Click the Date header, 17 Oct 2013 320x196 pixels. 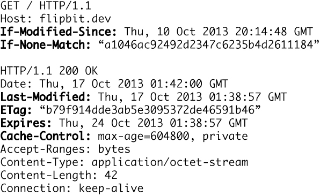pos(114,84)
